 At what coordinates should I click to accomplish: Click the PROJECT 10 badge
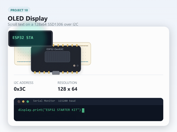click(x=19, y=10)
